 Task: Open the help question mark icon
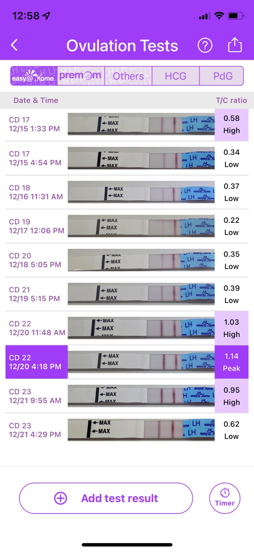(x=205, y=45)
